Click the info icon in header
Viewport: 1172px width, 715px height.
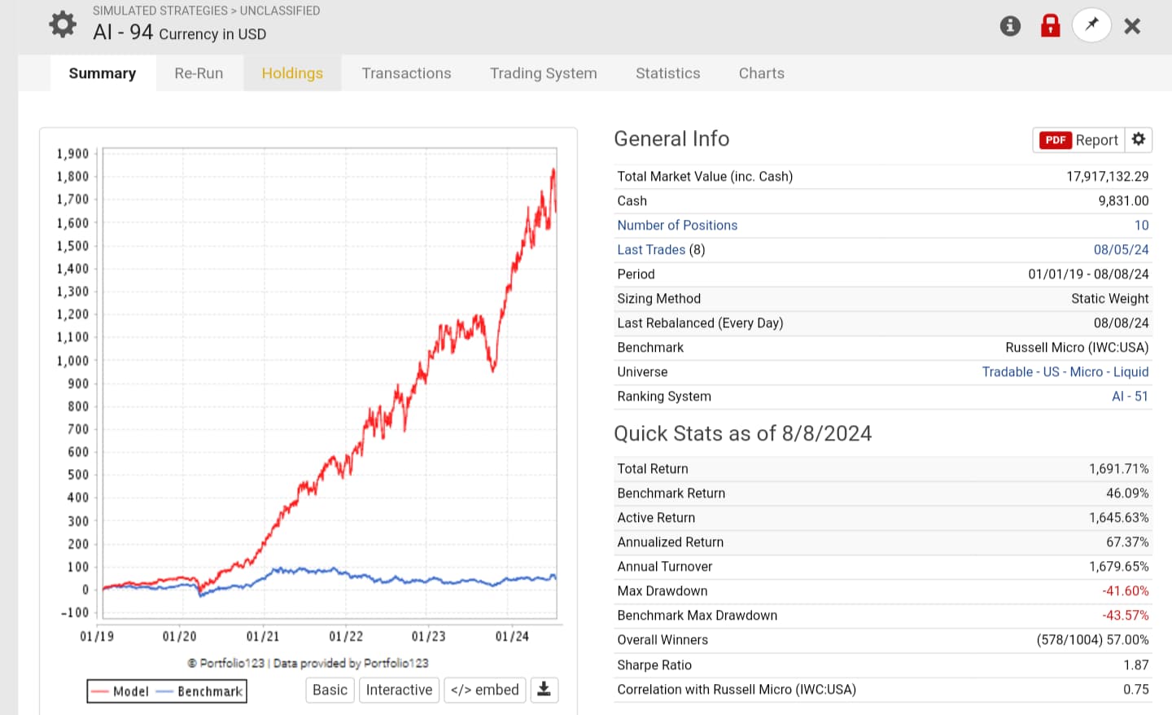1010,26
